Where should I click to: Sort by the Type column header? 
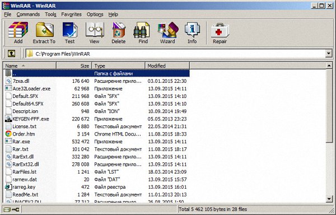tap(118, 66)
